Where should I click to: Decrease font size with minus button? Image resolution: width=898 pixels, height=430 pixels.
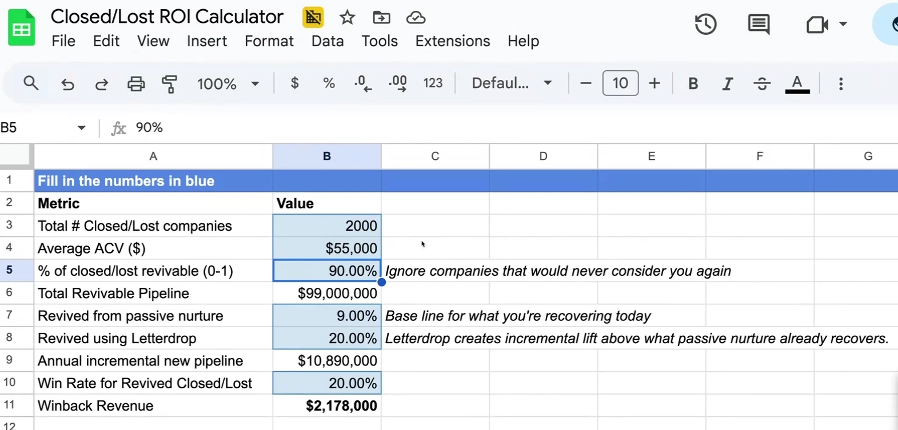(585, 83)
